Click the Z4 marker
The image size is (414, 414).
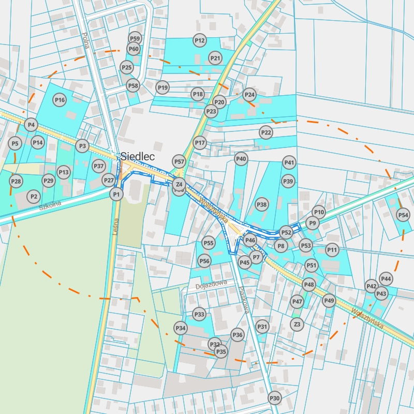(x=179, y=184)
